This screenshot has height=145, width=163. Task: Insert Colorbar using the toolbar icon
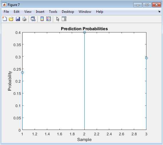[42, 19]
